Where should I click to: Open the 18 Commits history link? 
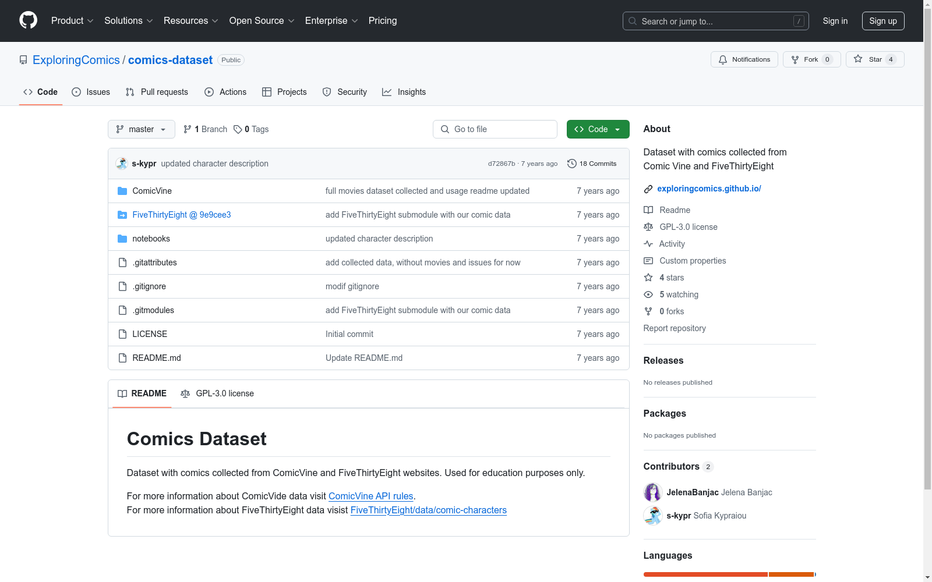(x=592, y=164)
